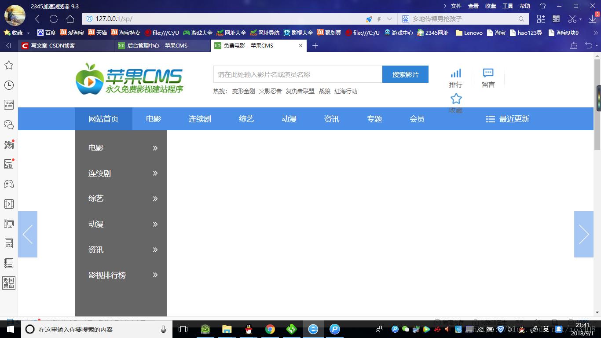The height and width of the screenshot is (338, 601).
Task: Click the 变形金刚 hot search link
Action: [x=243, y=91]
